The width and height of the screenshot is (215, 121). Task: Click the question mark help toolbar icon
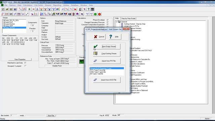tap(88, 9)
